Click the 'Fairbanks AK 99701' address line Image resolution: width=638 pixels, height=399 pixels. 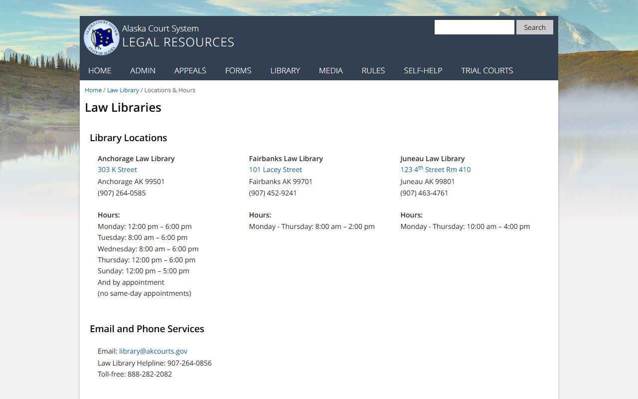(x=281, y=182)
